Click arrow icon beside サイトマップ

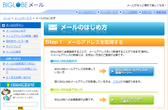(x=4, y=46)
